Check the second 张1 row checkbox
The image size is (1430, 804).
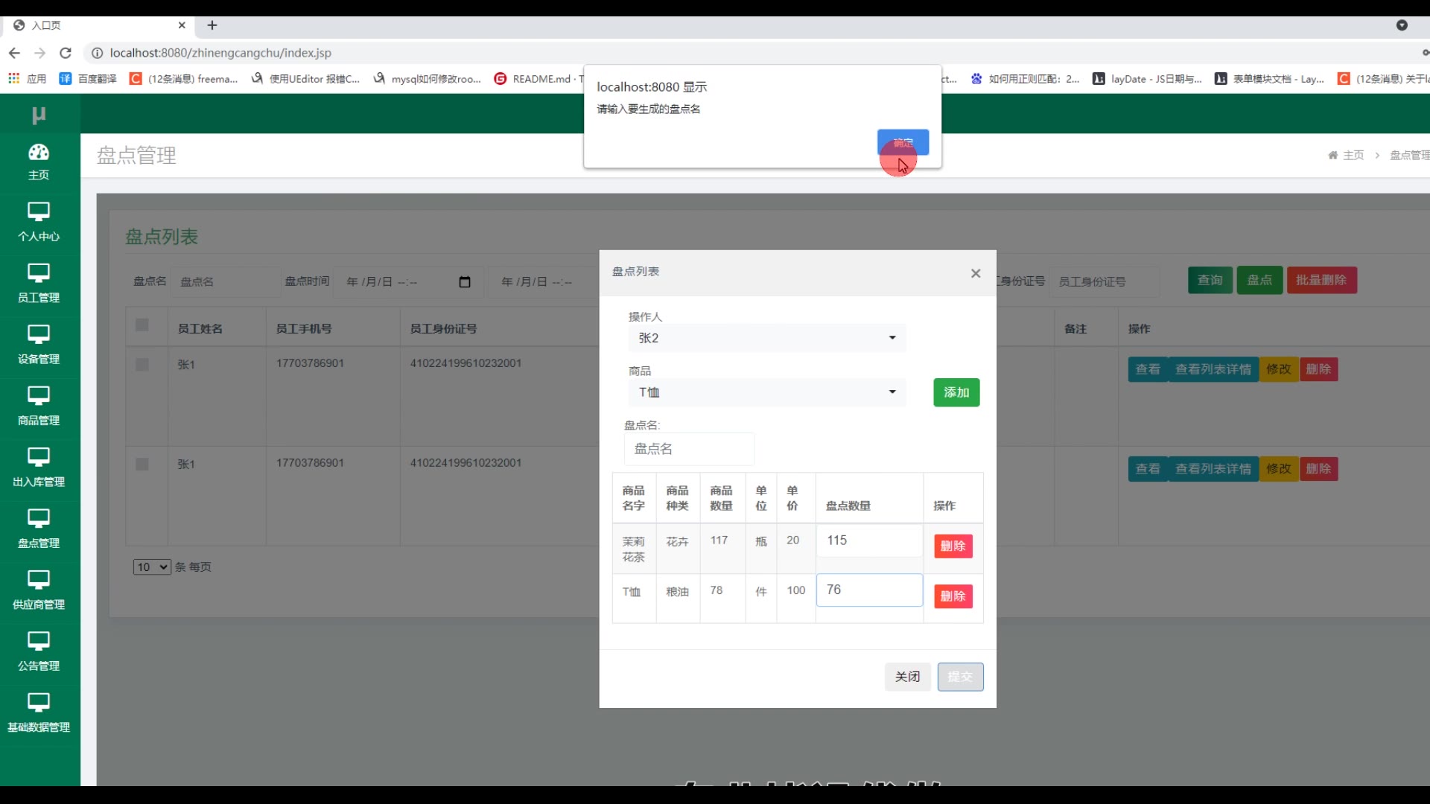coord(142,465)
